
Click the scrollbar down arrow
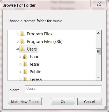[98, 77]
